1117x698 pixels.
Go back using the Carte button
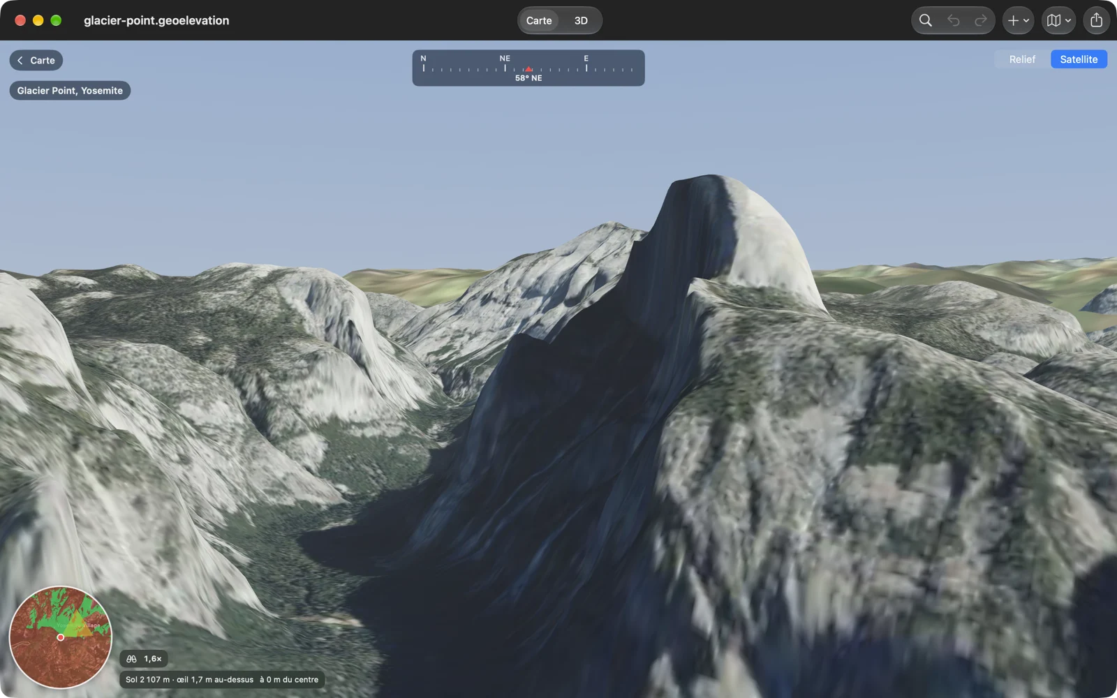[x=36, y=60]
